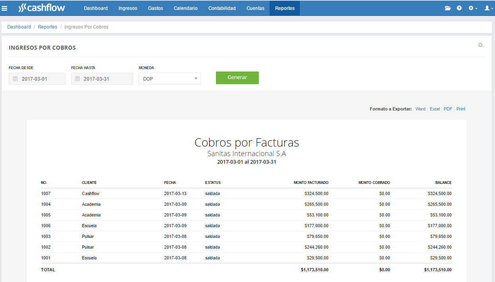
Task: Click Dashboard breadcrumb link
Action: pos(19,27)
